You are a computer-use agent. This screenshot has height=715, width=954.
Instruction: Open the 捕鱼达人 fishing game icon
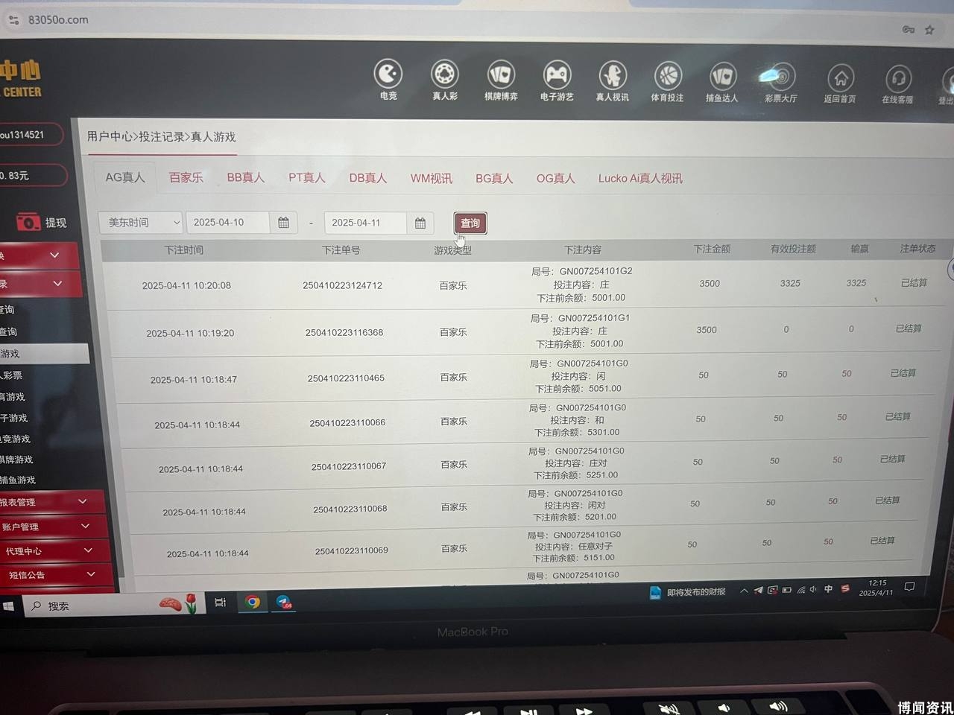coord(722,76)
